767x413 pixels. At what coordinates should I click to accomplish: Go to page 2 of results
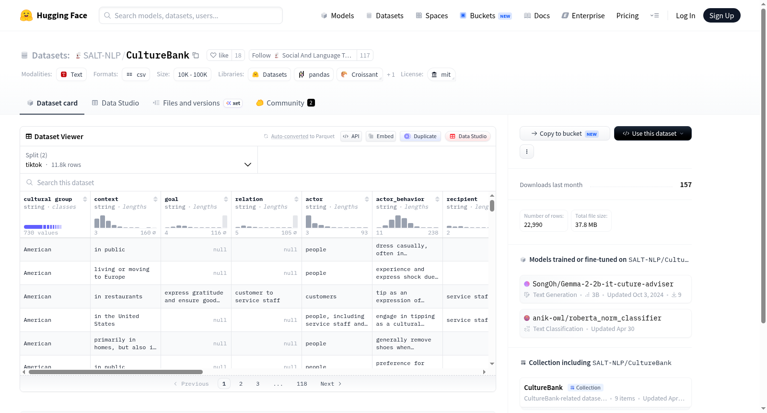pos(241,384)
